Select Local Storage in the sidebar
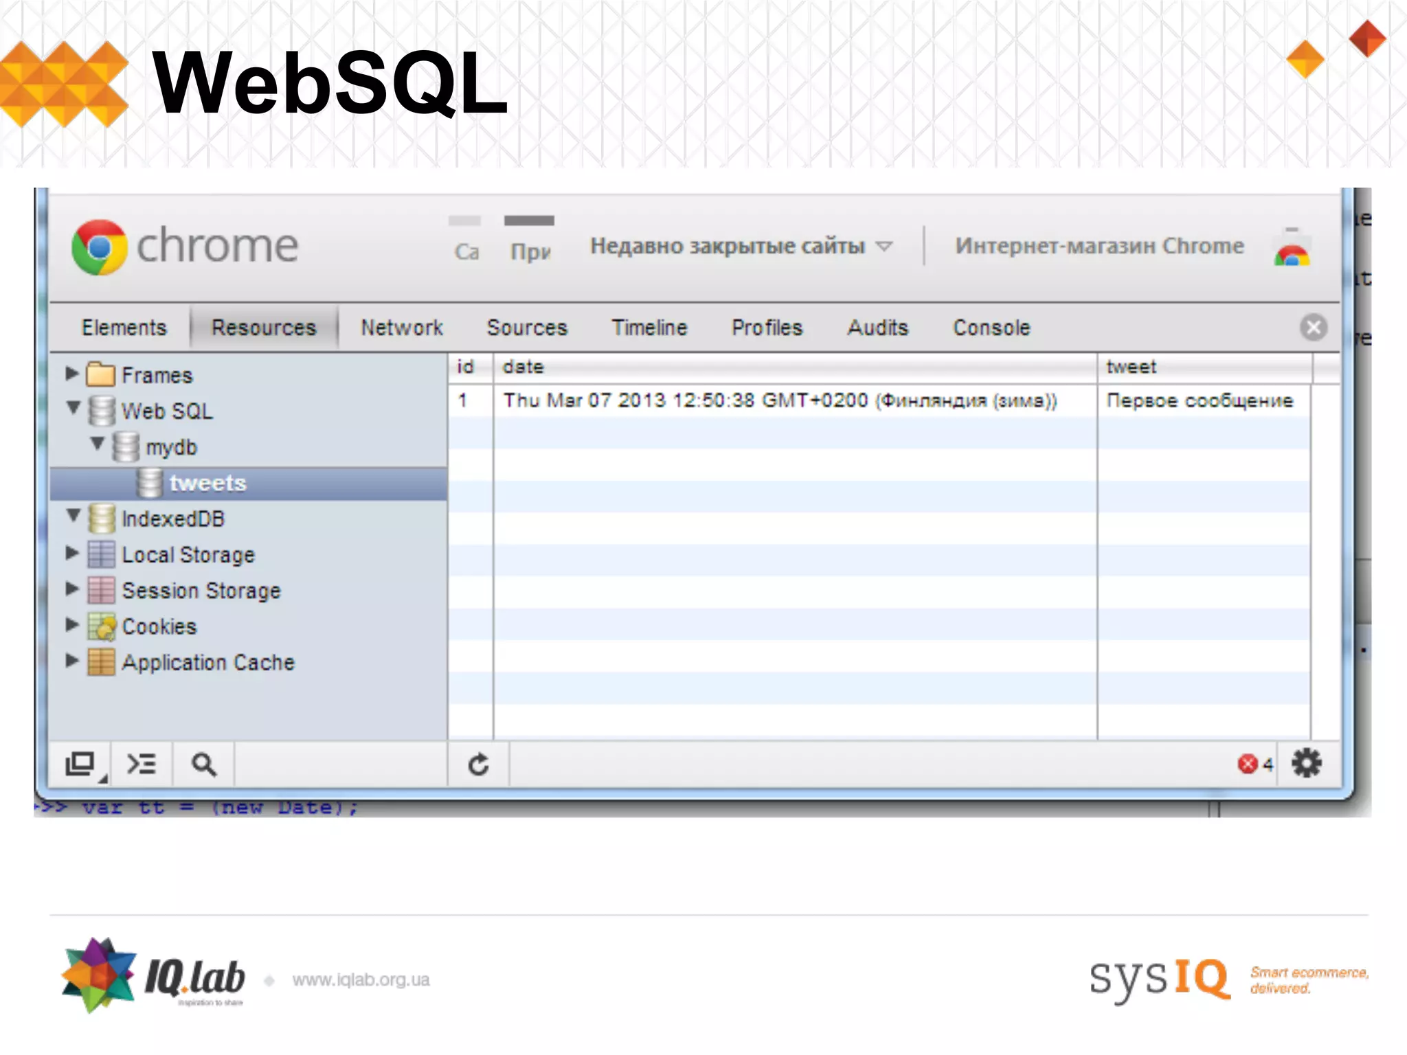Screen dimensions: 1407x1055 pos(188,554)
